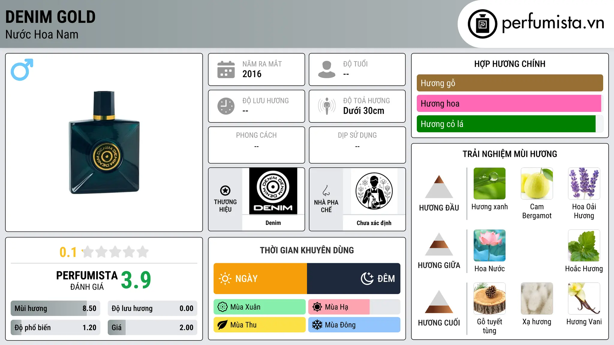Viewport: 614px width, 345px height.
Task: Click the star rating icons row
Action: 115,252
